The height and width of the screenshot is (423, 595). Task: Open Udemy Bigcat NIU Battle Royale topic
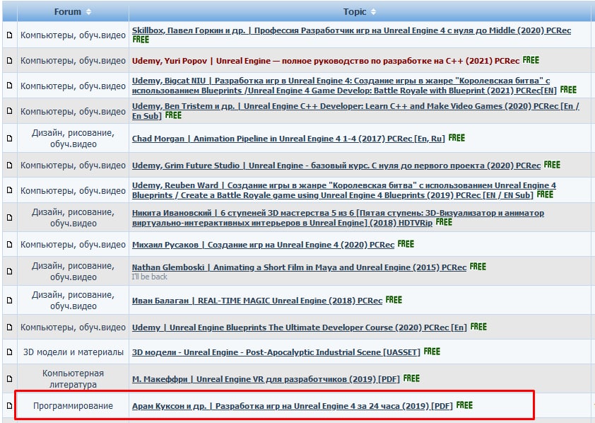tap(344, 86)
